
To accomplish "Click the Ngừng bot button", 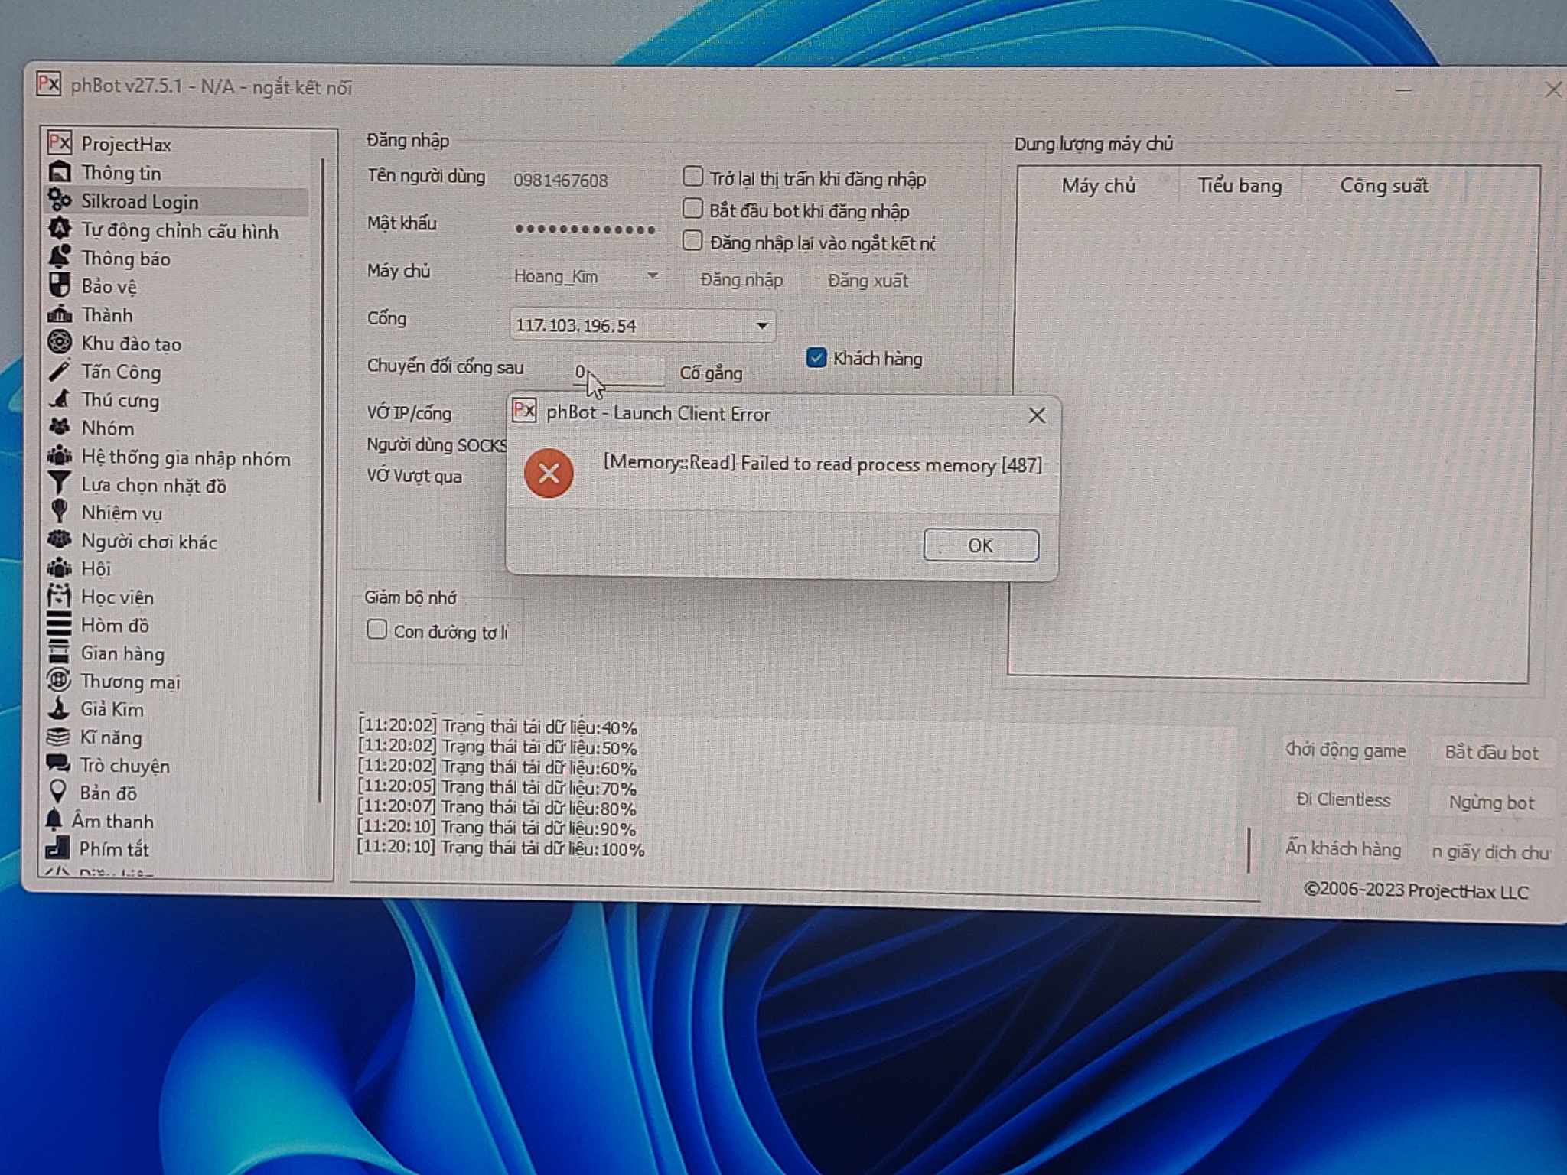I will click(x=1491, y=802).
